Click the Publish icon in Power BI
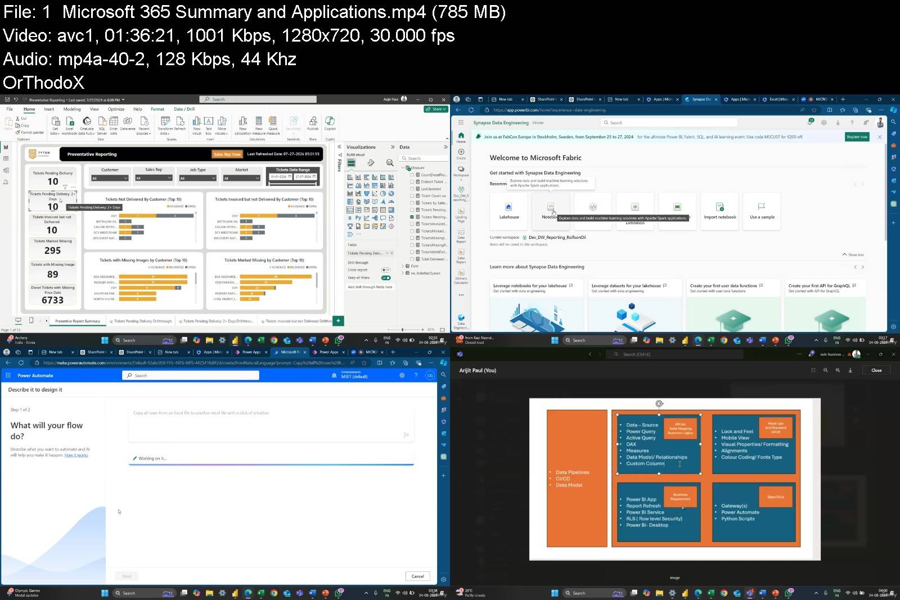The image size is (900, 600). (x=313, y=122)
